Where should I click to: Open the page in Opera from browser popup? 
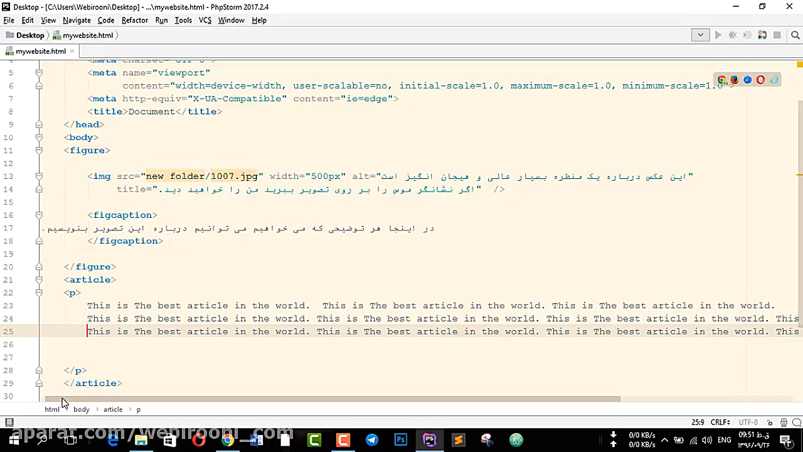click(760, 80)
